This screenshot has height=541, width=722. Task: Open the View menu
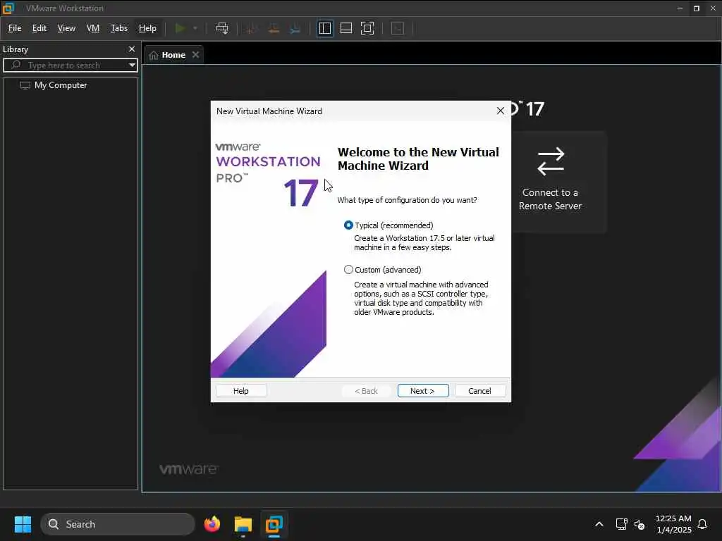pos(66,28)
